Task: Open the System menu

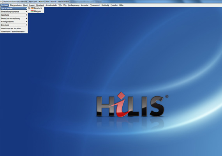Action: 4,5
